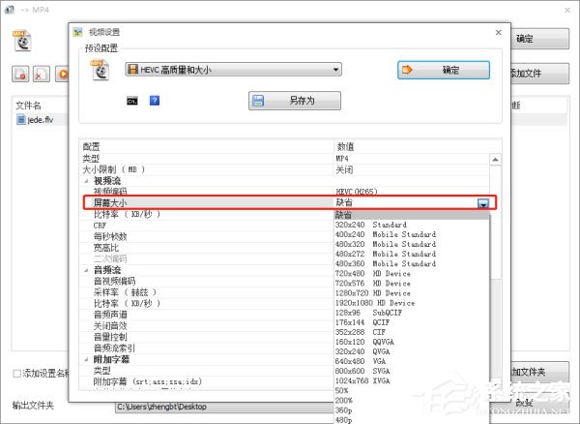Click 添加文件夹 in the background window
Viewport: 580px width, 424px height.
tap(540, 372)
